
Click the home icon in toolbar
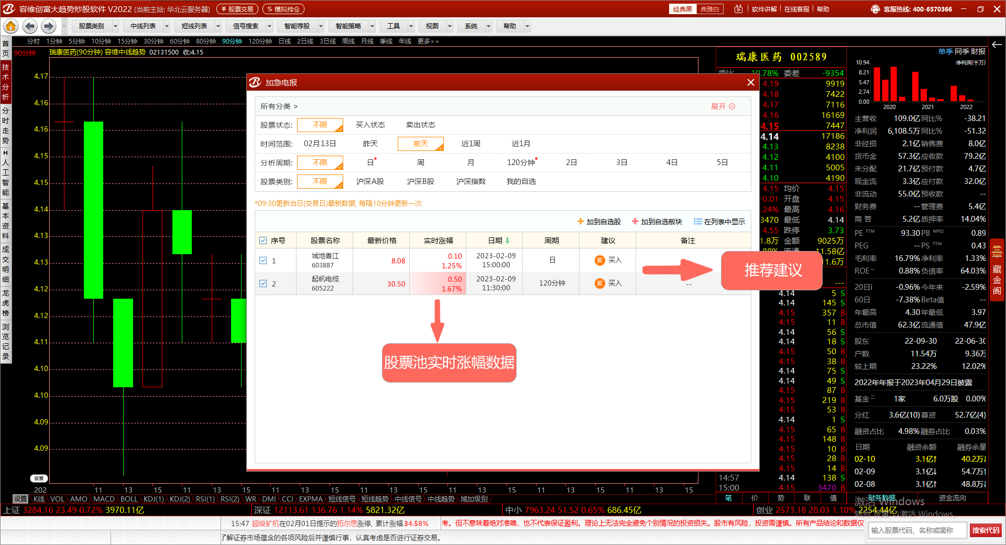(x=10, y=26)
